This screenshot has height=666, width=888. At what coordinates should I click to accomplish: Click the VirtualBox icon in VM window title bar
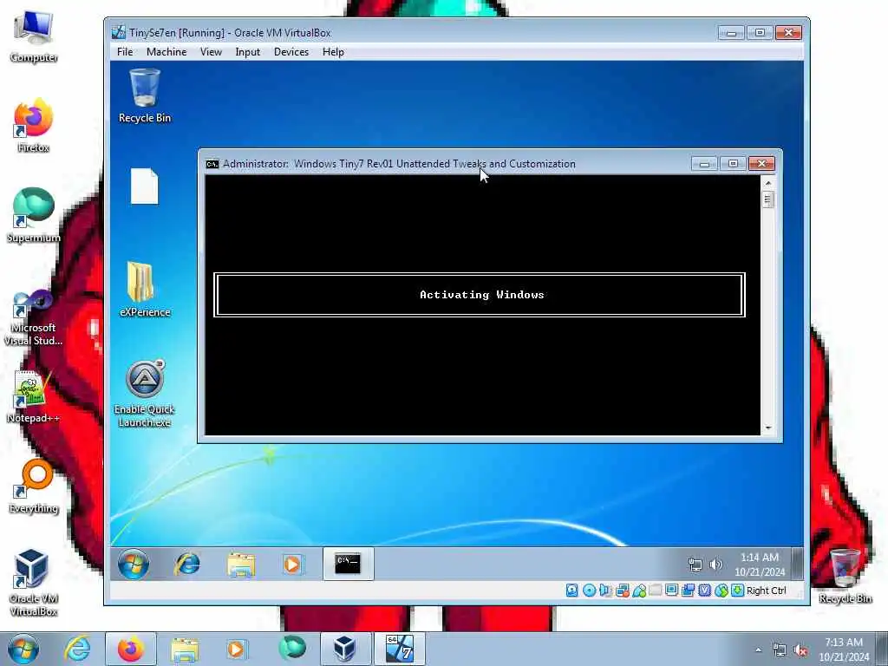(x=118, y=33)
